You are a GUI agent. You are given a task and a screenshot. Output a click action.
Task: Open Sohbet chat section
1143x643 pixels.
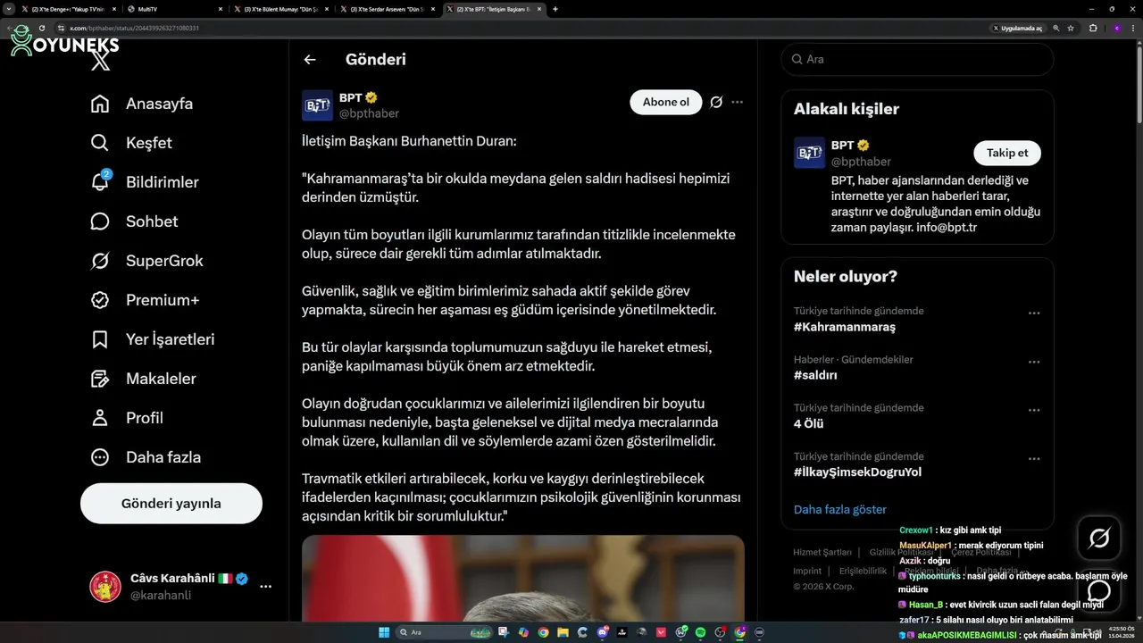[134, 221]
